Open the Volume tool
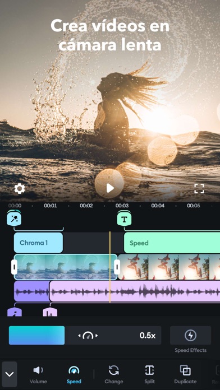The height and width of the screenshot is (390, 220). coord(38,374)
